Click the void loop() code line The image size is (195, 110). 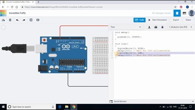tap(122, 44)
